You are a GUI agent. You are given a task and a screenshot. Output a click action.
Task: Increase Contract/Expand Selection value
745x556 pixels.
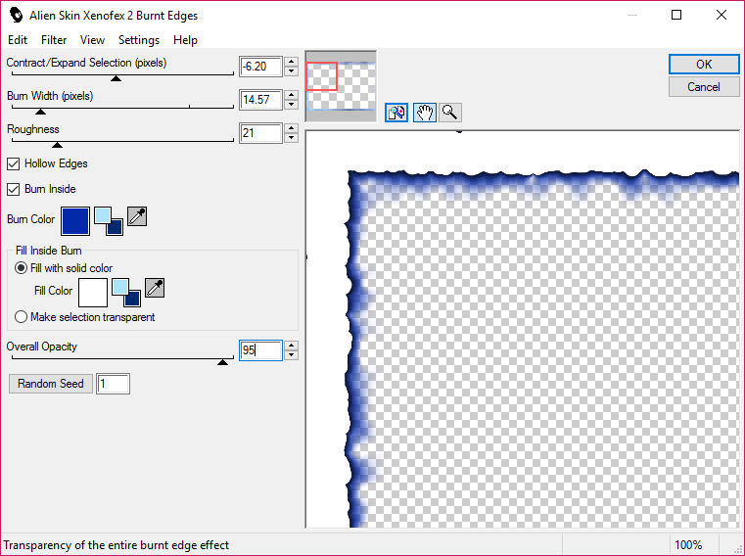click(292, 62)
